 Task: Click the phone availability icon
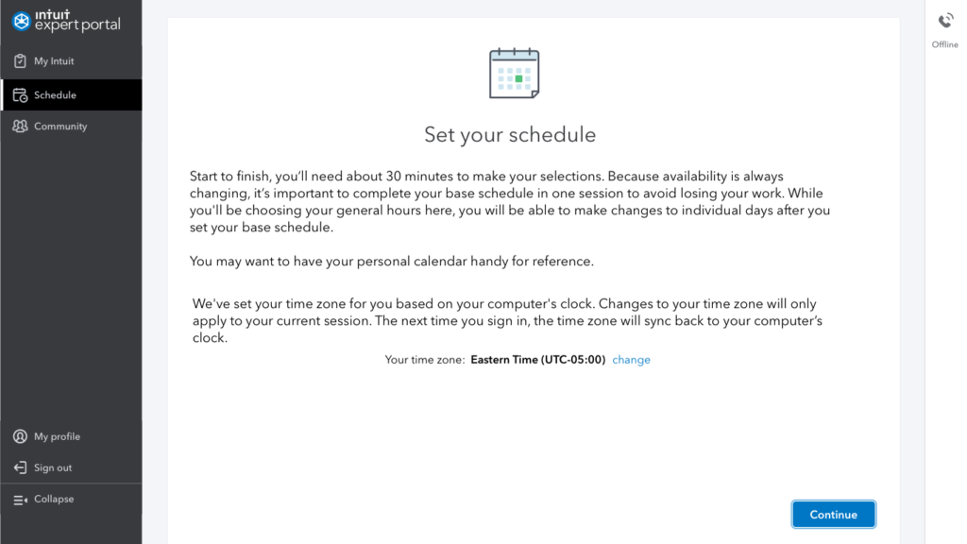tap(945, 21)
